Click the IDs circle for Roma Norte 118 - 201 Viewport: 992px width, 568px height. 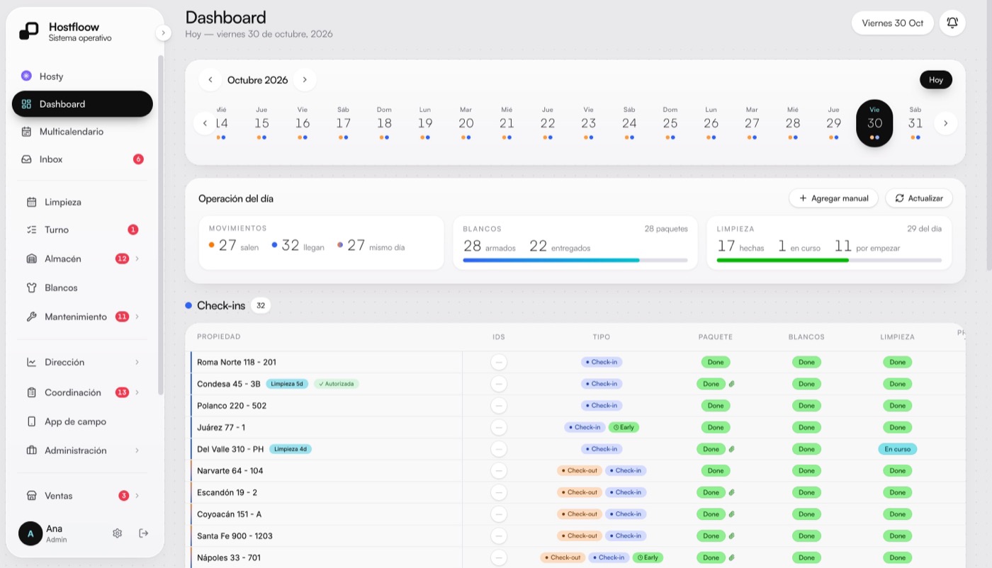click(x=499, y=362)
